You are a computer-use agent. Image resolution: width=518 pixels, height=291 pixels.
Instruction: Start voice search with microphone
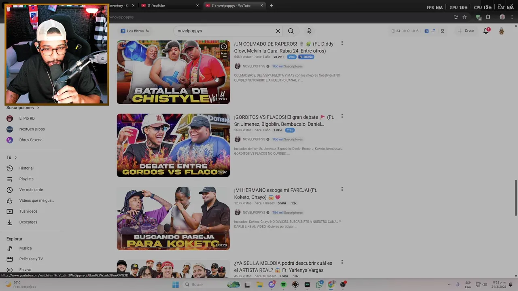pos(309,31)
